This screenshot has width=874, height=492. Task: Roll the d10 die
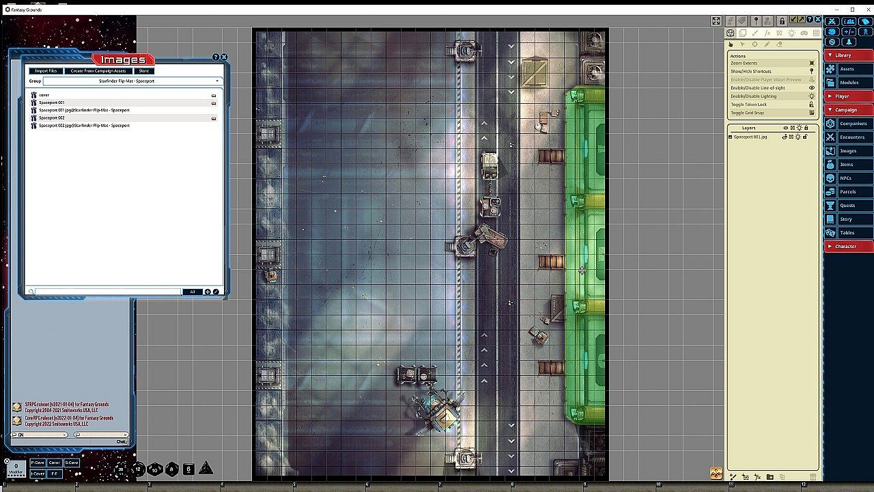pos(155,469)
